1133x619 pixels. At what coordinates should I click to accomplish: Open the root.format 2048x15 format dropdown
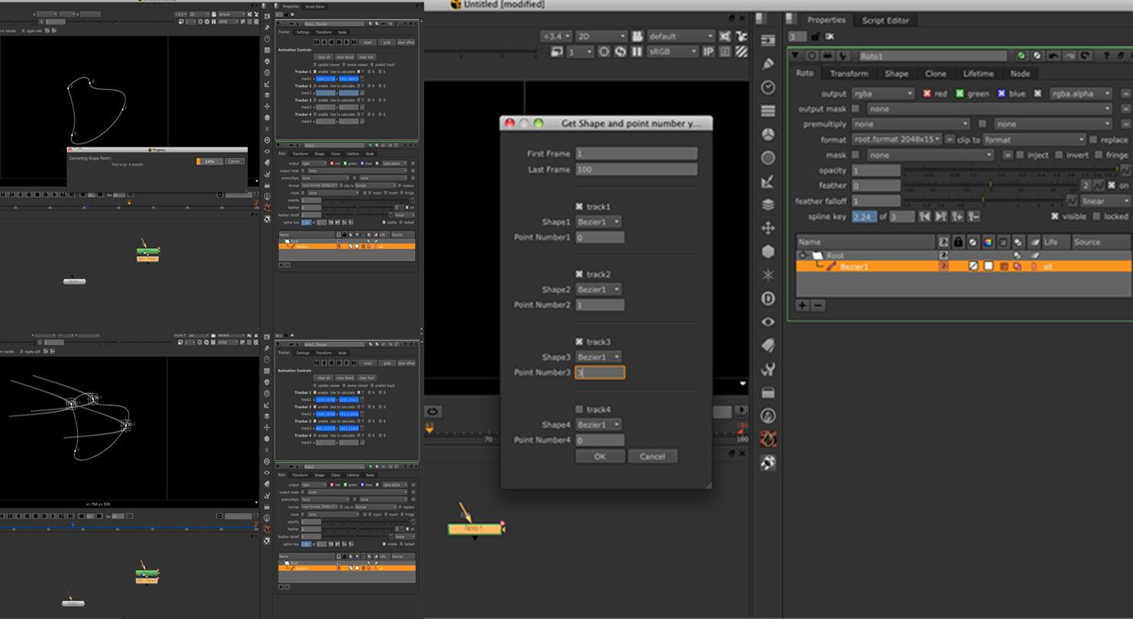tap(897, 140)
